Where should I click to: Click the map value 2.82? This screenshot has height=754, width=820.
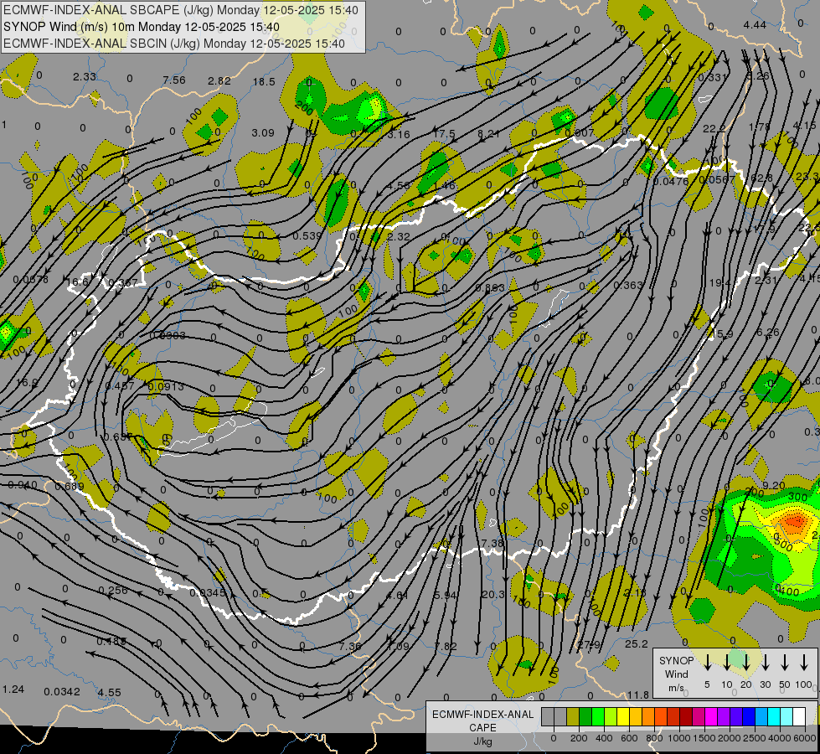[219, 80]
